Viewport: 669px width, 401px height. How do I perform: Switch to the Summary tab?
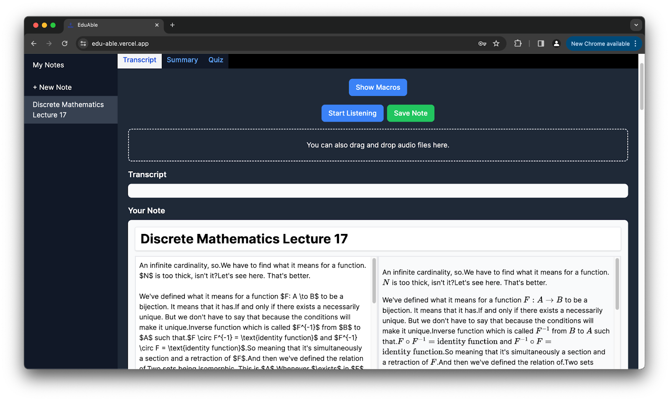[x=182, y=60]
